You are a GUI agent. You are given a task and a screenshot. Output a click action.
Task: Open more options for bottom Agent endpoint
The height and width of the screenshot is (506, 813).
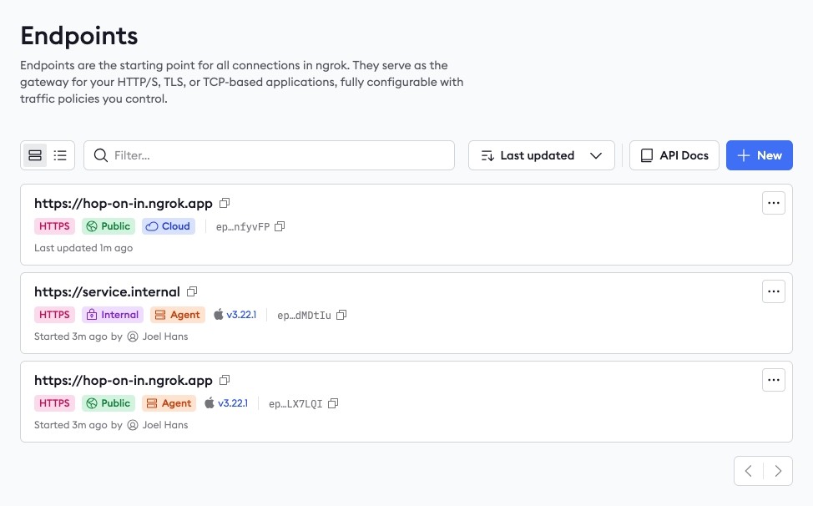[773, 380]
